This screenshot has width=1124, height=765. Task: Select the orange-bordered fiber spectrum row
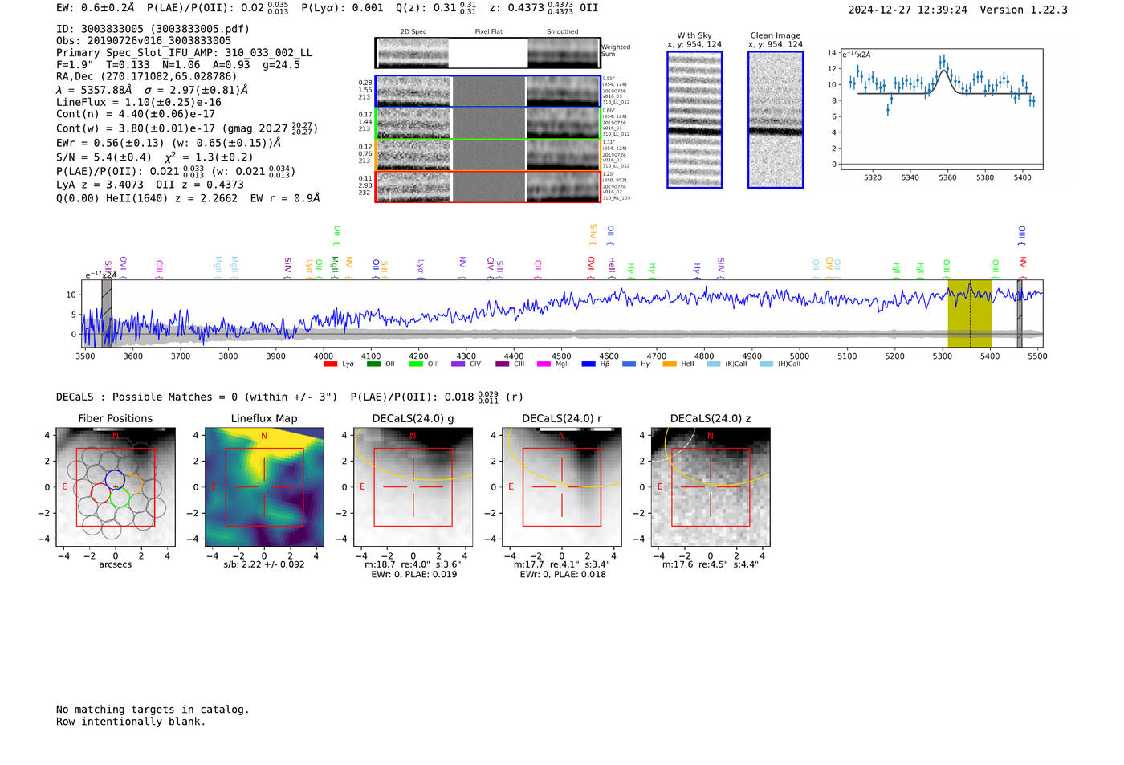coord(487,156)
